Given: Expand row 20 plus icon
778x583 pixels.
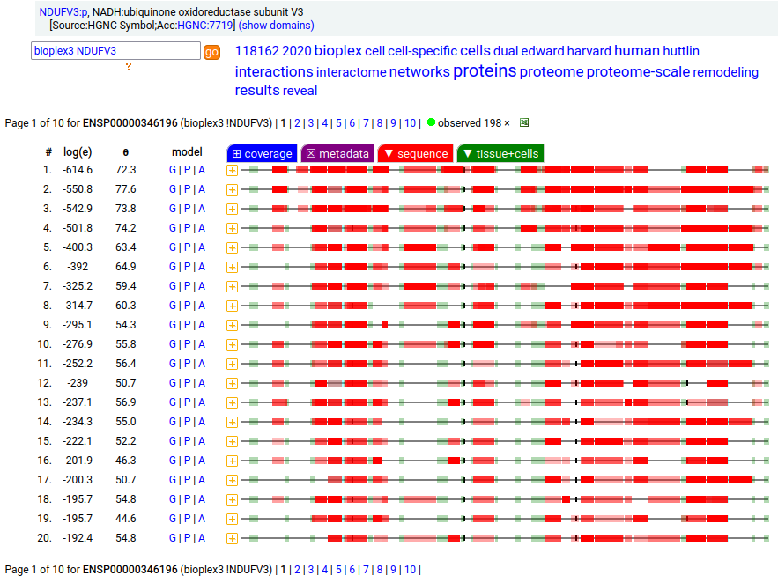Looking at the screenshot, I should 232,538.
